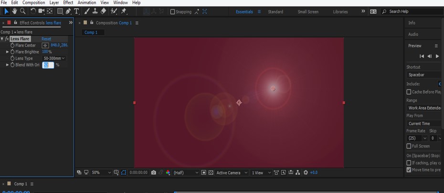
Task: Click the Comp 1 breadcrumb tab
Action: 93,32
